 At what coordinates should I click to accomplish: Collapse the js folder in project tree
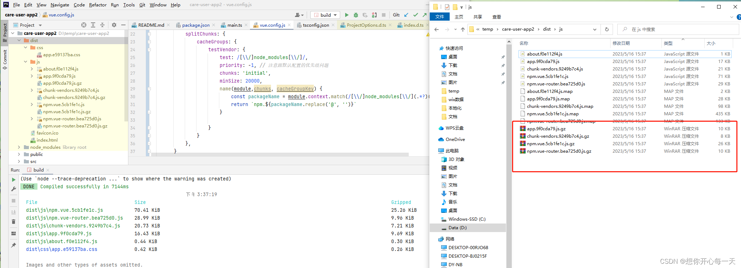pos(26,62)
